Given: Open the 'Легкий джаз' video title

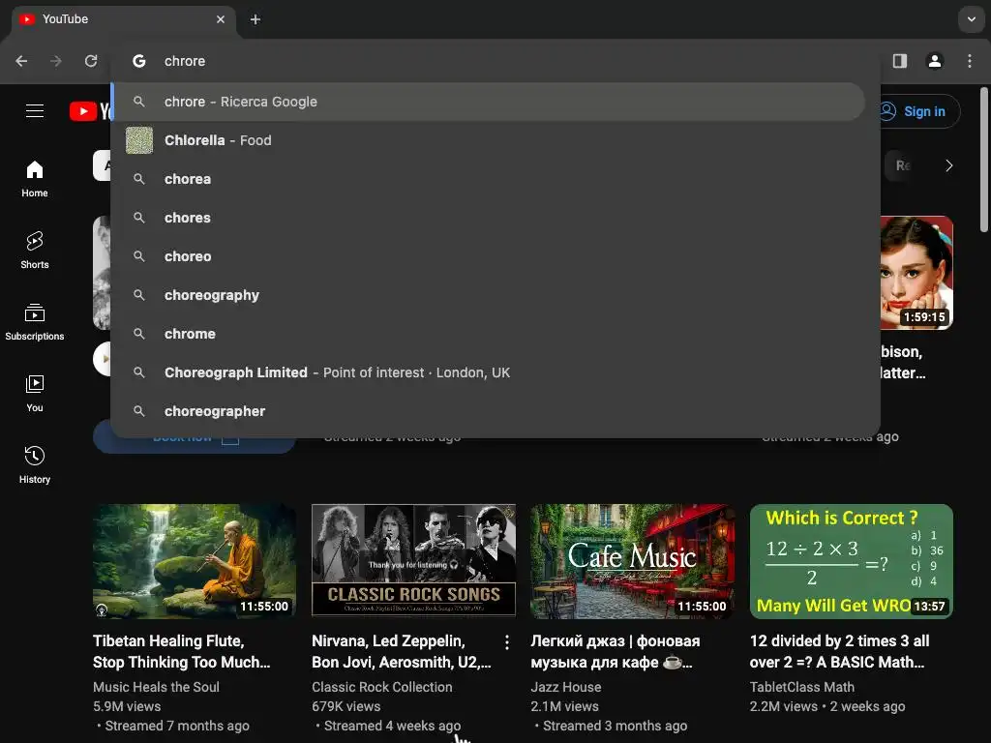Looking at the screenshot, I should (x=615, y=651).
